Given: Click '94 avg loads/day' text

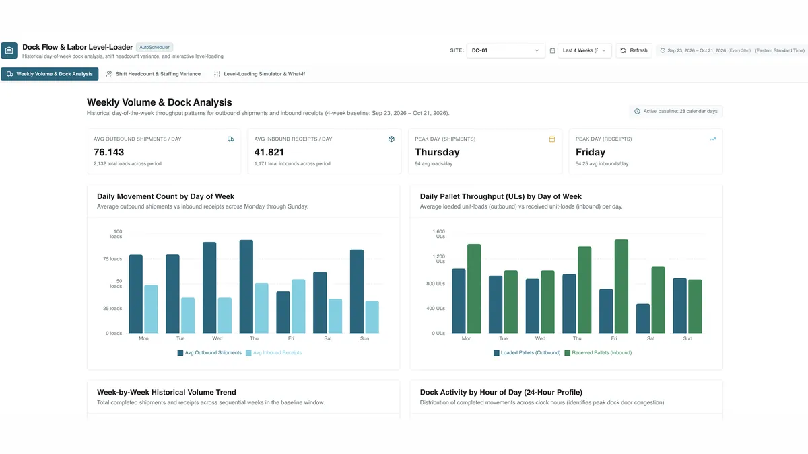Looking at the screenshot, I should [x=434, y=163].
